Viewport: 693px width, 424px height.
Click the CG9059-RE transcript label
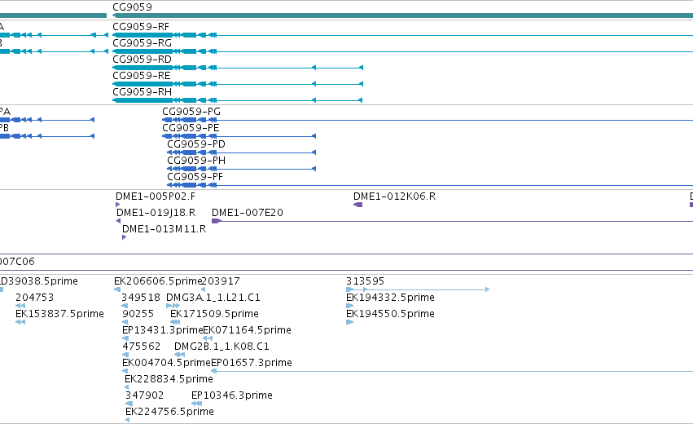(x=142, y=76)
